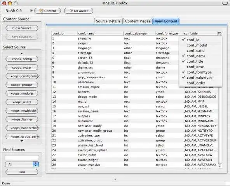Screen dimensions: 230x186
Task: Click the _MD_AM_AVATARW cell
Action: coord(198,155)
